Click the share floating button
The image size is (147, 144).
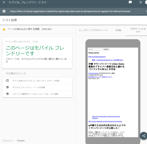[143, 136]
